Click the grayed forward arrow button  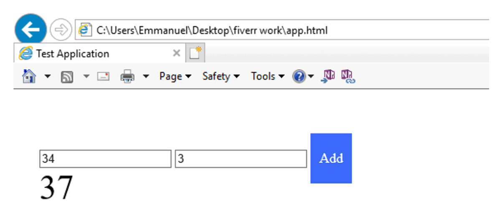point(61,30)
